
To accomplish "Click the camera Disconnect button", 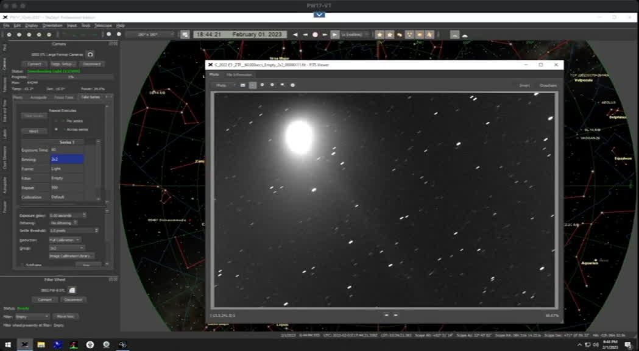I will 92,64.
